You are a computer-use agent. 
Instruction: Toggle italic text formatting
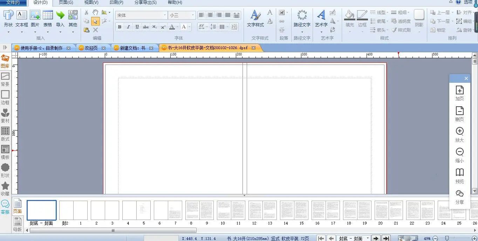[x=128, y=27]
